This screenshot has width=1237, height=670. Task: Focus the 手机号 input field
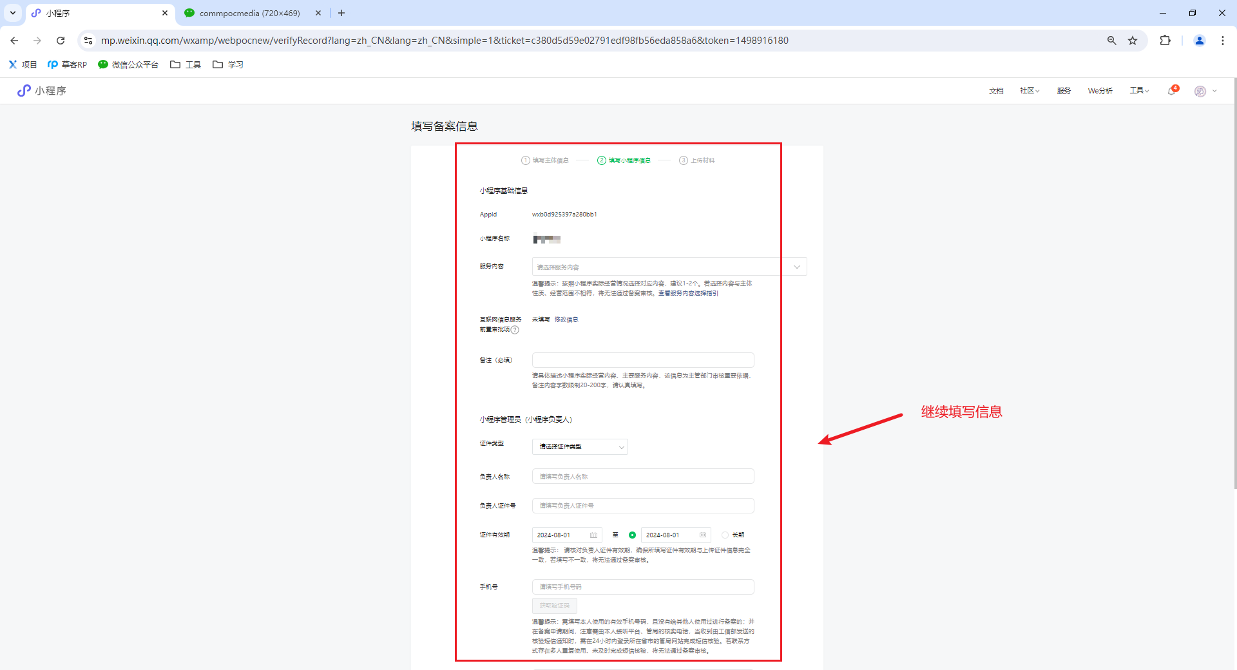(643, 587)
